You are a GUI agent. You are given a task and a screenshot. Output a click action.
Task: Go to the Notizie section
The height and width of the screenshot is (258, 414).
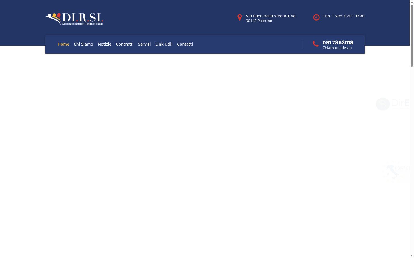(x=104, y=44)
